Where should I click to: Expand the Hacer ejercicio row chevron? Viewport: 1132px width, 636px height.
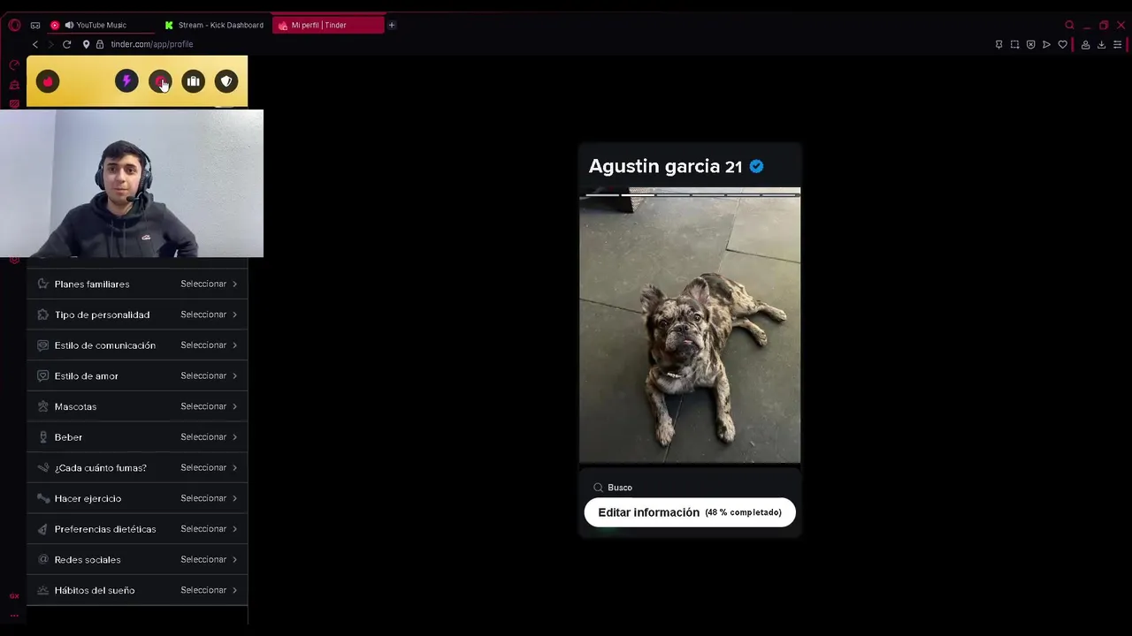point(234,498)
